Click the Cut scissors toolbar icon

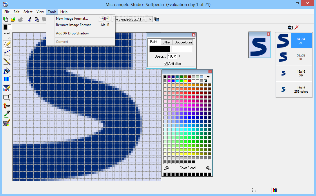coord(30,19)
